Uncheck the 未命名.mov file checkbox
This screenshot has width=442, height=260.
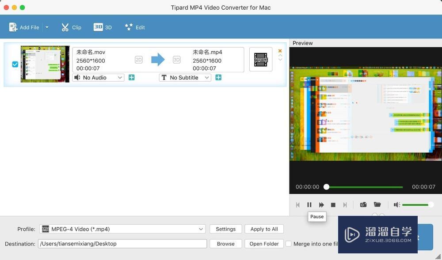coord(15,64)
